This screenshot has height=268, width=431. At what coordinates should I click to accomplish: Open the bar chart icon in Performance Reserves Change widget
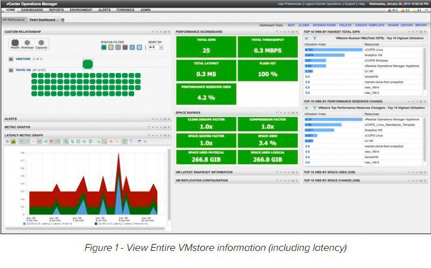tap(307, 108)
